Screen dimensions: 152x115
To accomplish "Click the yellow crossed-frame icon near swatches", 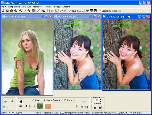I will click(x=82, y=107).
